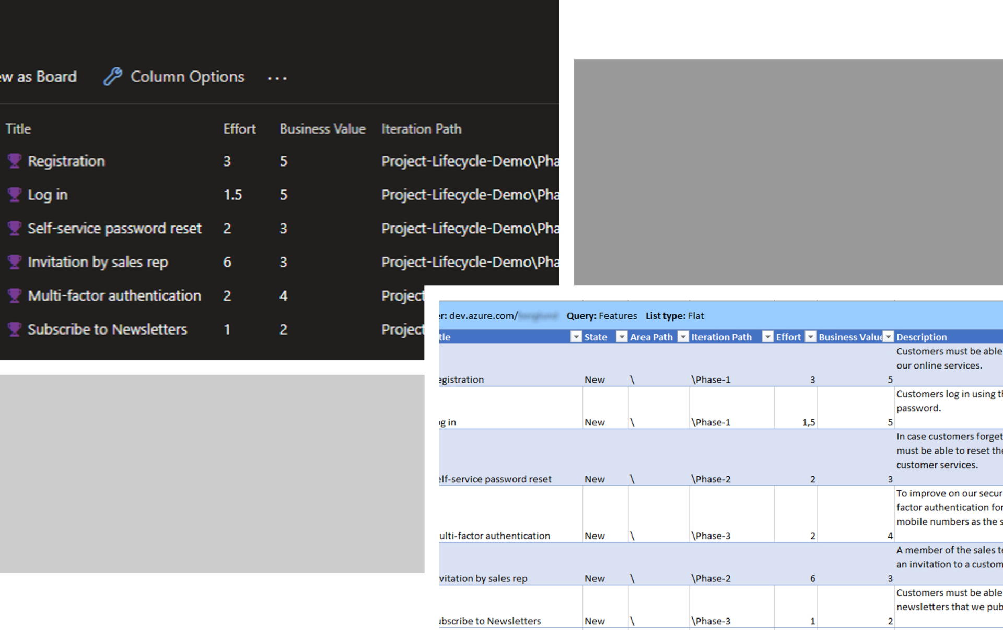The height and width of the screenshot is (630, 1003).
Task: Select the 'Multi-factor authentication' cell in Excel
Action: coord(511,514)
